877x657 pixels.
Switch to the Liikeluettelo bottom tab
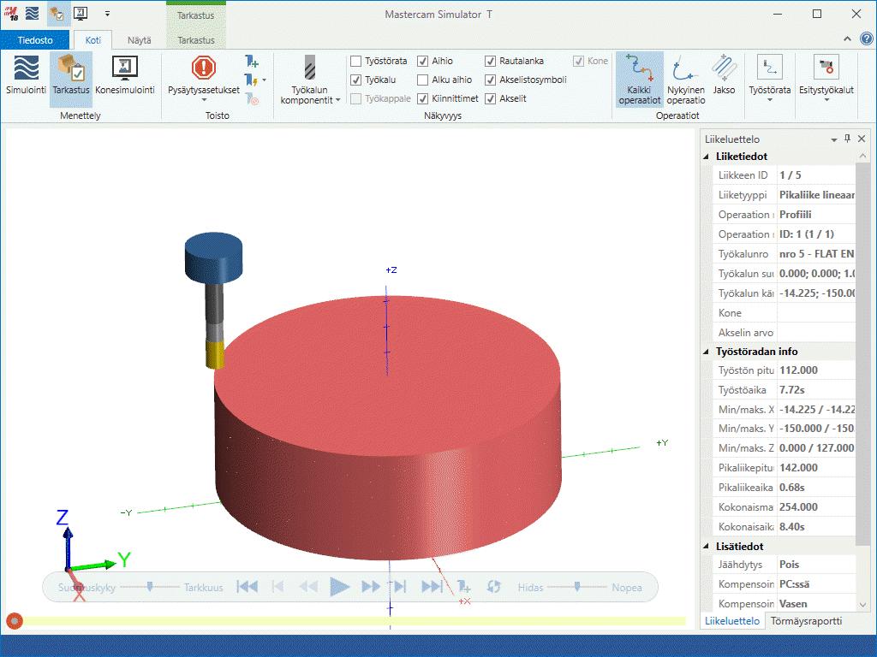pyautogui.click(x=732, y=621)
